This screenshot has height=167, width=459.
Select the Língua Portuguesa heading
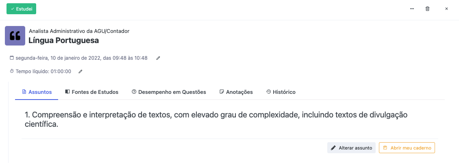click(x=63, y=41)
